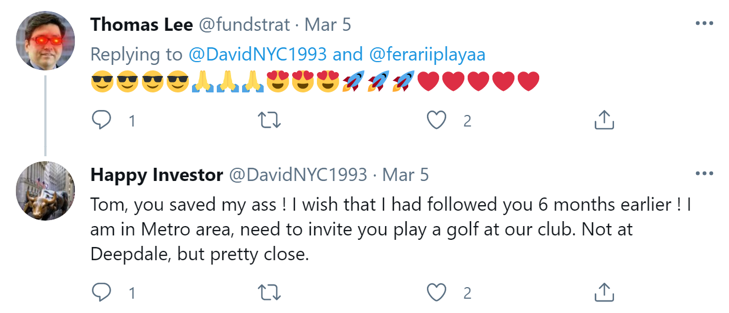Open Happy Investor's Mar 5 timestamp

click(405, 175)
